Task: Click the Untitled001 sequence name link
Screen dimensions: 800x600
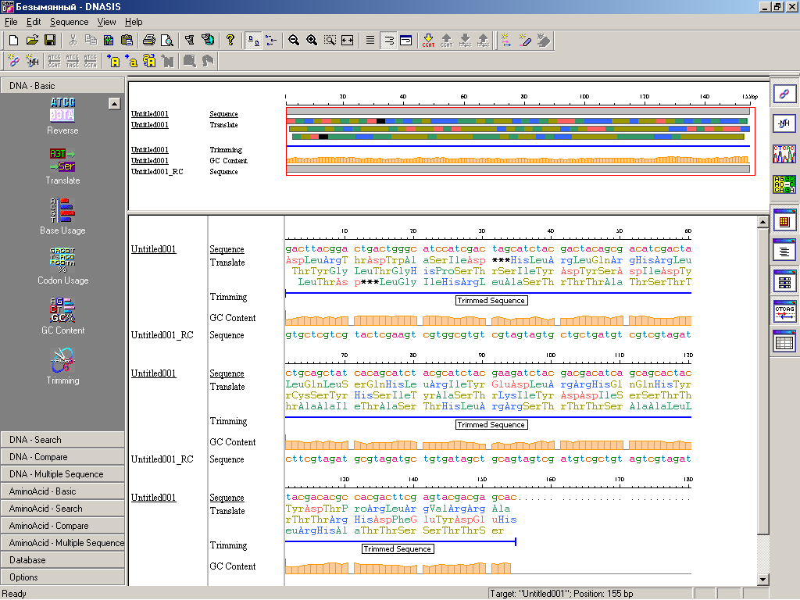Action: [154, 249]
